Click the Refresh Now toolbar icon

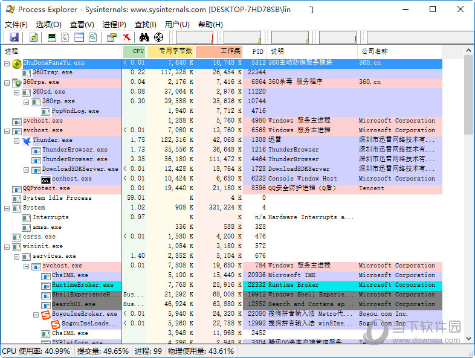[x=33, y=37]
